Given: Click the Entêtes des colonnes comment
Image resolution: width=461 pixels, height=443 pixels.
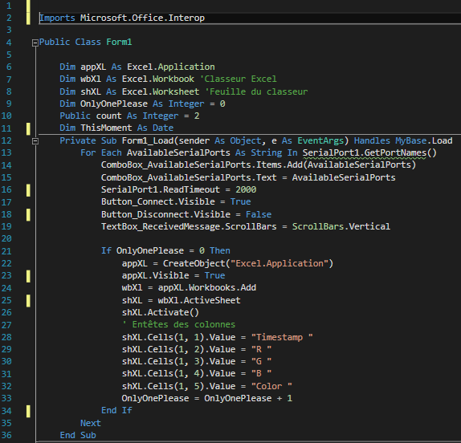Looking at the screenshot, I should tap(178, 324).
